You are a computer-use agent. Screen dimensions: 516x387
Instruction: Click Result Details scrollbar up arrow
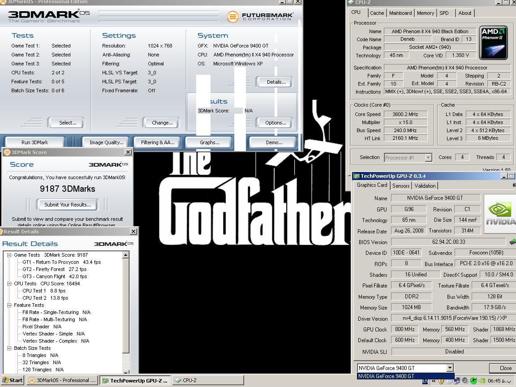(x=126, y=255)
